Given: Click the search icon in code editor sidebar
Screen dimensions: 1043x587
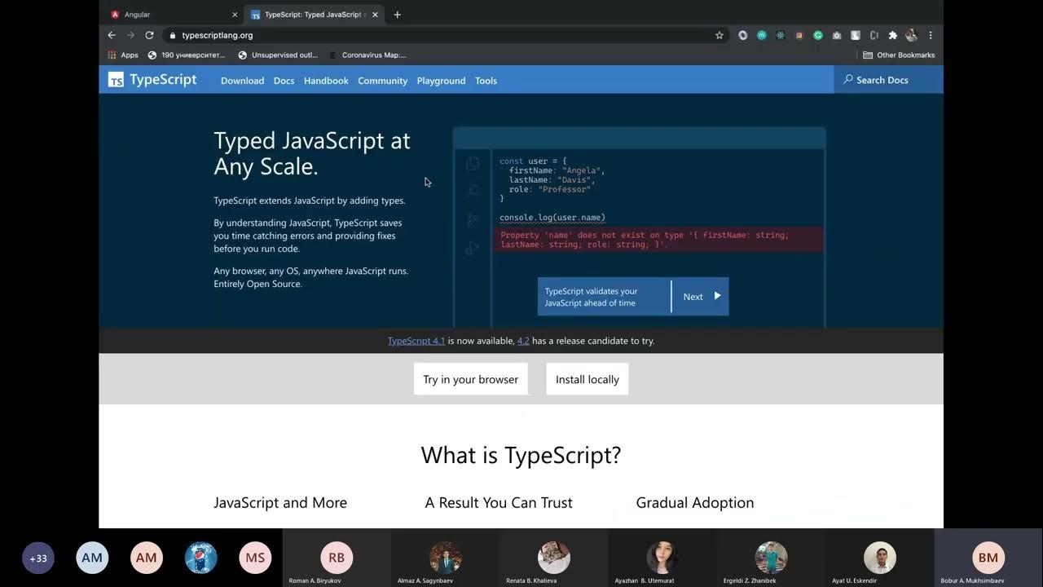Looking at the screenshot, I should point(473,191).
